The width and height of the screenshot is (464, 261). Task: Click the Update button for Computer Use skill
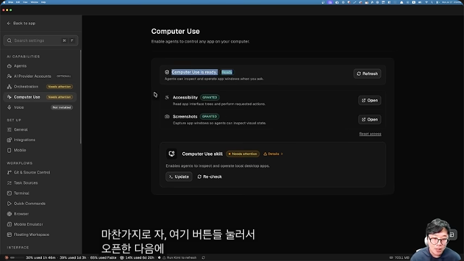[179, 176]
